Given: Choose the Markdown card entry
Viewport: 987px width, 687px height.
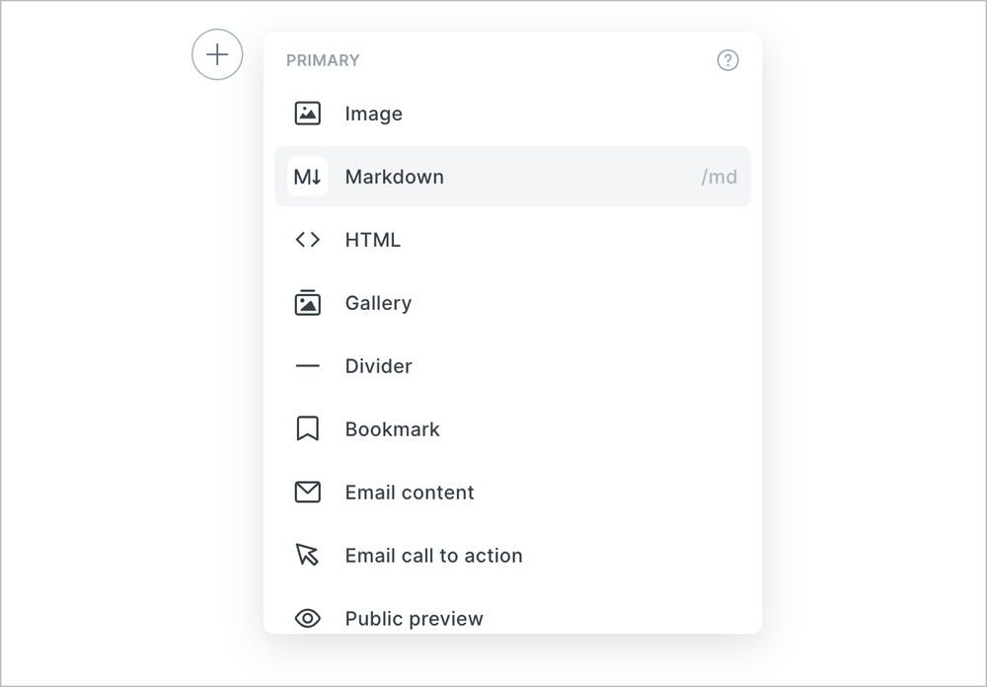Looking at the screenshot, I should pyautogui.click(x=394, y=176).
